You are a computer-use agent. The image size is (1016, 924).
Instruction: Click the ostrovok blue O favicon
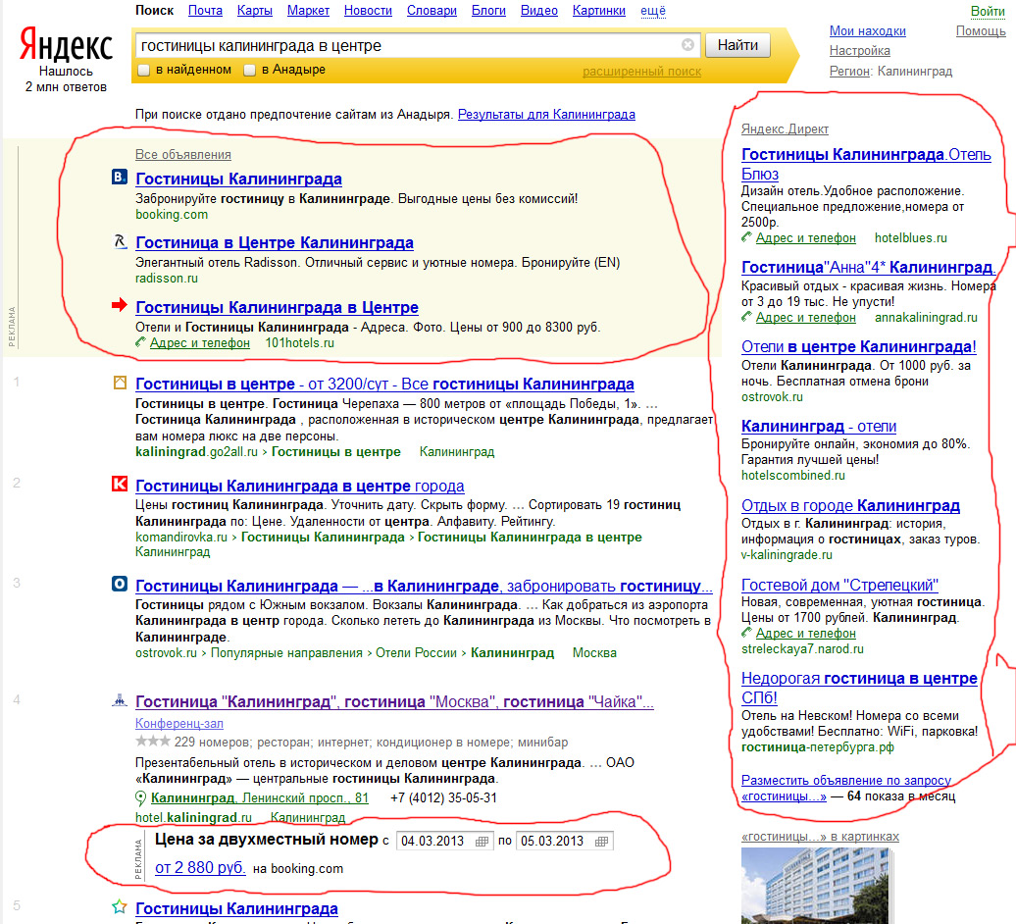(120, 584)
